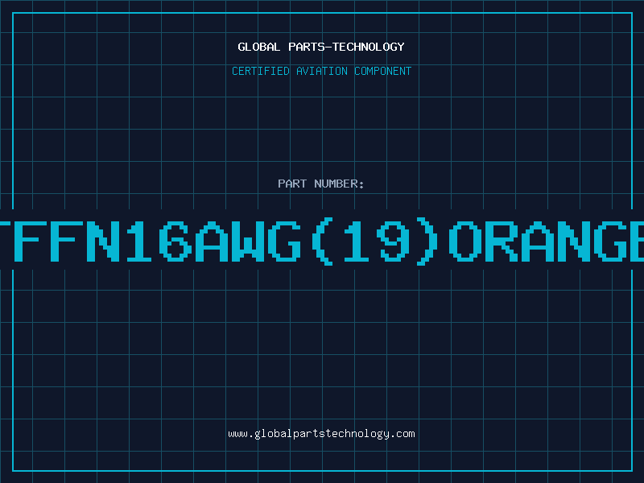
Task: Click the GLOBAL PARTS-TECHNOLOGY heading
Action: coord(321,47)
